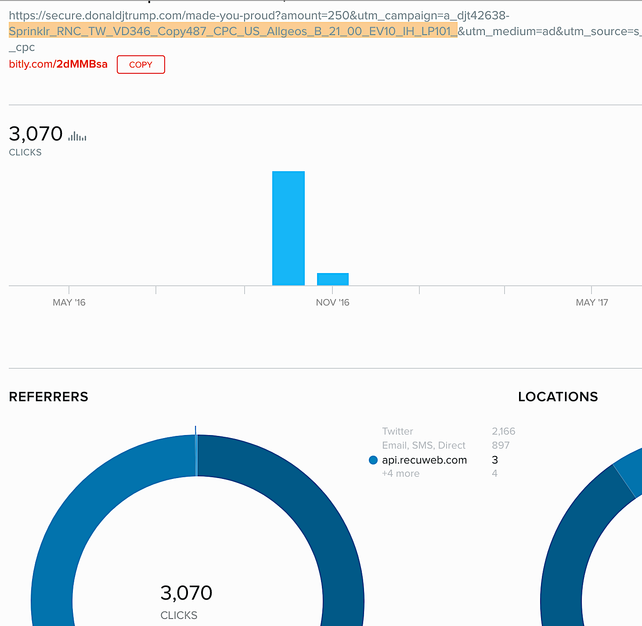Viewport: 642px width, 626px height.
Task: Click the MAY '16 axis label
Action: pos(69,302)
